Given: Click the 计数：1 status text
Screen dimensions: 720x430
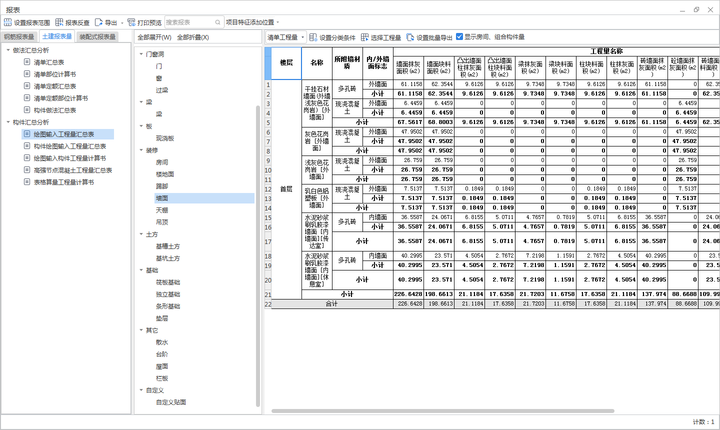Looking at the screenshot, I should click(x=703, y=422).
